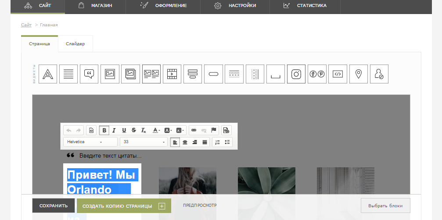Click the Выбрать блоки button
This screenshot has width=442, height=220.
coord(385,206)
